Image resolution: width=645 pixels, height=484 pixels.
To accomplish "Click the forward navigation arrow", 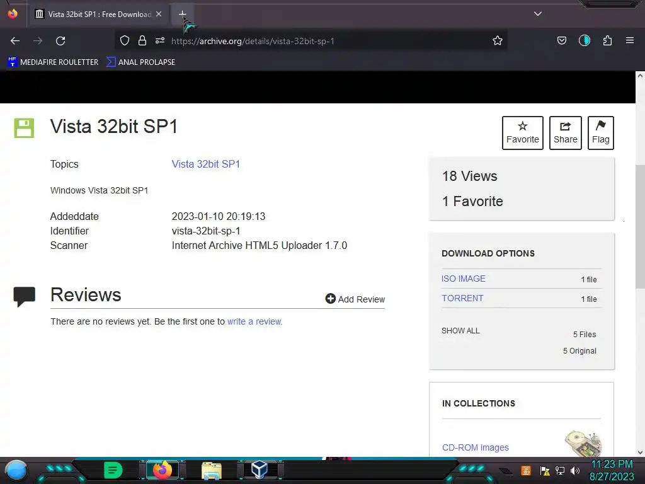I will pos(38,41).
